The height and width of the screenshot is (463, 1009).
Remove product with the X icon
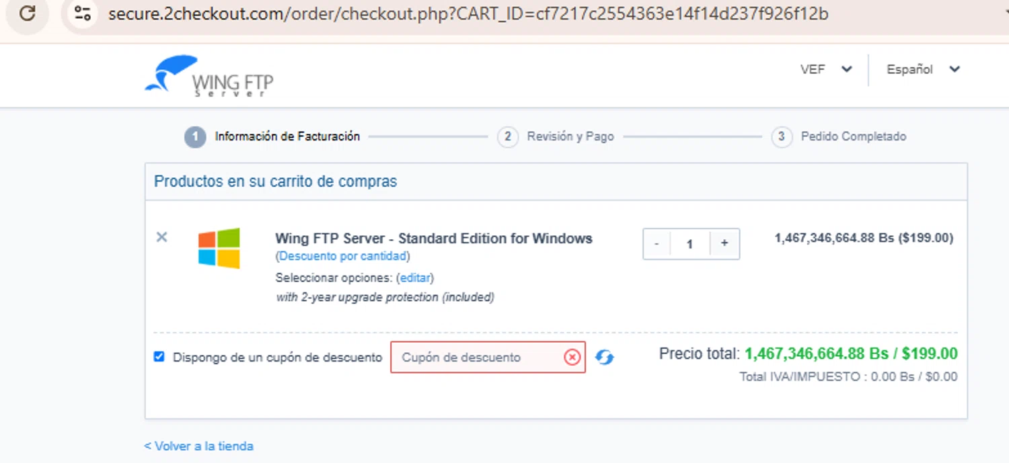click(161, 237)
